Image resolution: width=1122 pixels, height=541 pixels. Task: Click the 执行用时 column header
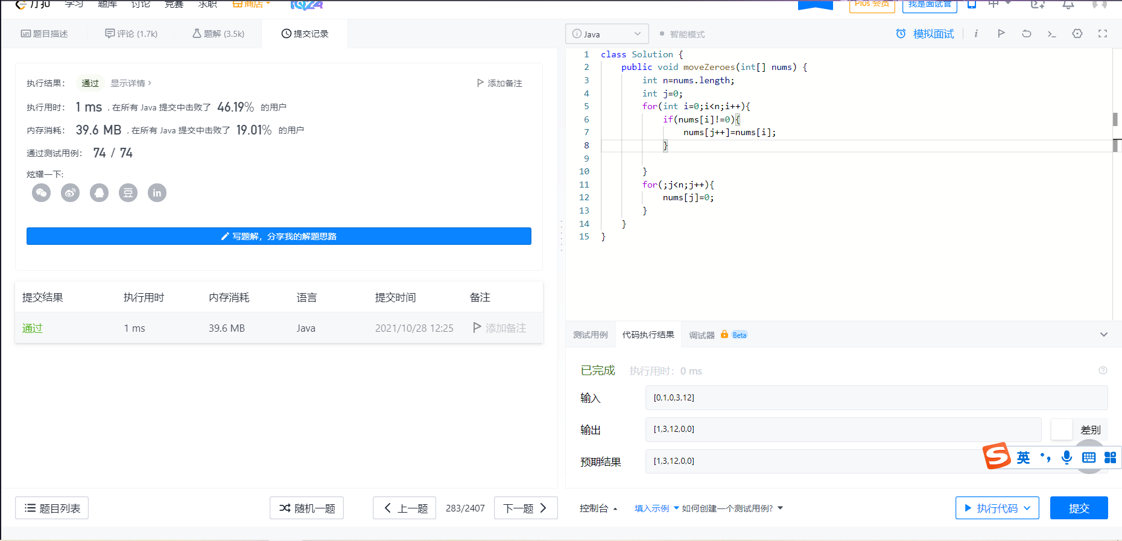144,297
